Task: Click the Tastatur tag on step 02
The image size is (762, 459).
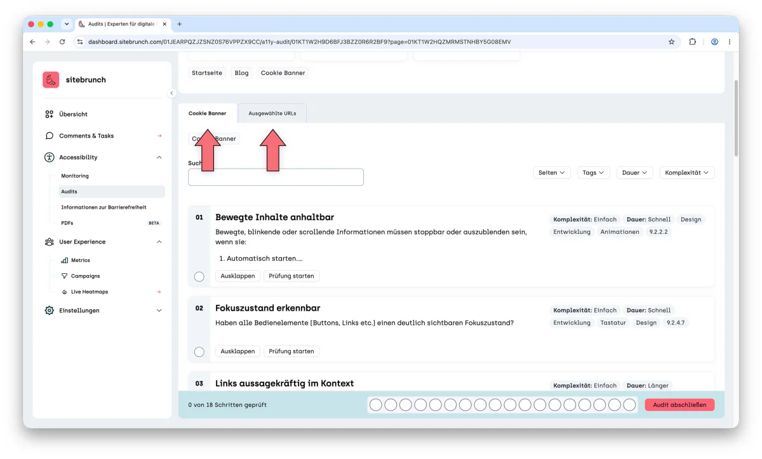Action: tap(613, 323)
